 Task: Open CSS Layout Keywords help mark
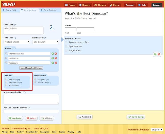click(x=29, y=108)
